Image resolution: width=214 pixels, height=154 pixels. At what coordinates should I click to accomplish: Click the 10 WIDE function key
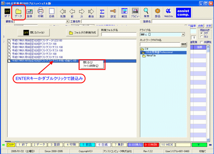pos(167,145)
